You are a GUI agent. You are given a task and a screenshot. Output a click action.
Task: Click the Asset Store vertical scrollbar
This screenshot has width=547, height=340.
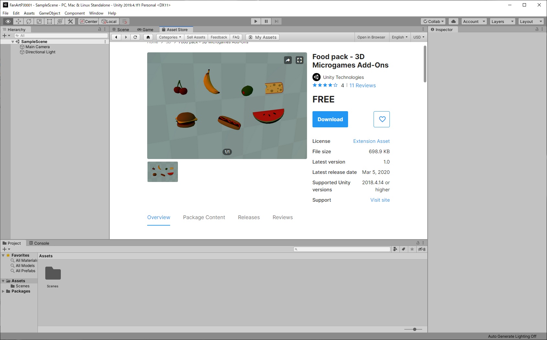click(425, 64)
